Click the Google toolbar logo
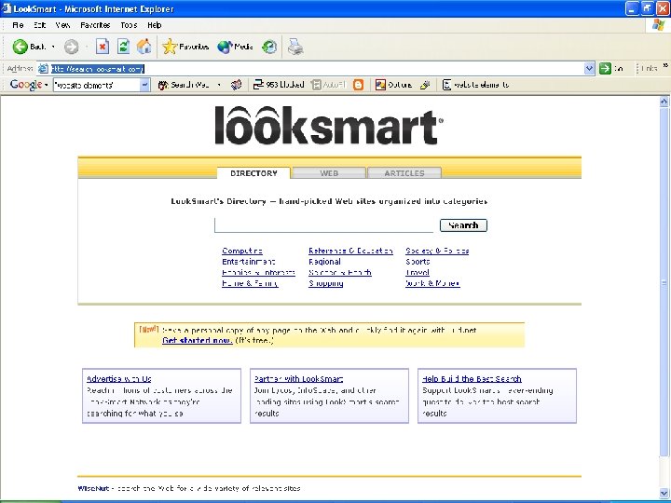 [26, 85]
